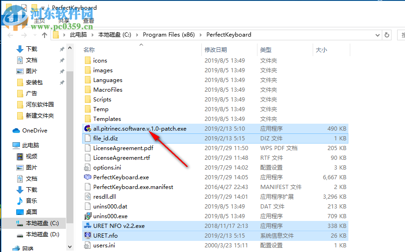
Task: Expand the chevron after 此电脑 in address bar
Action: (x=92, y=35)
